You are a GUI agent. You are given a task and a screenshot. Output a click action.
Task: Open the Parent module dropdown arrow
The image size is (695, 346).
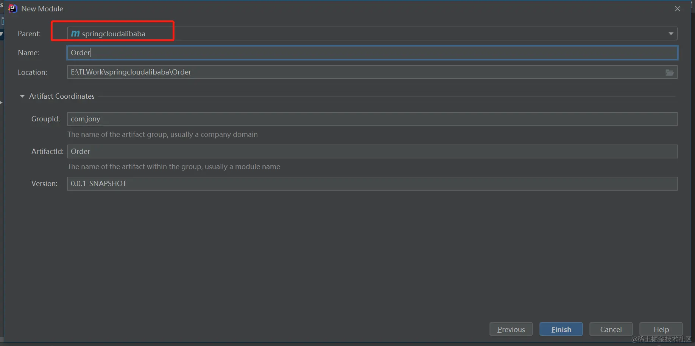click(671, 34)
